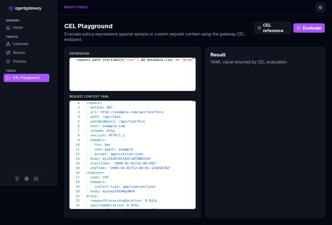
Task: Open the Policies page
Action: point(26,61)
